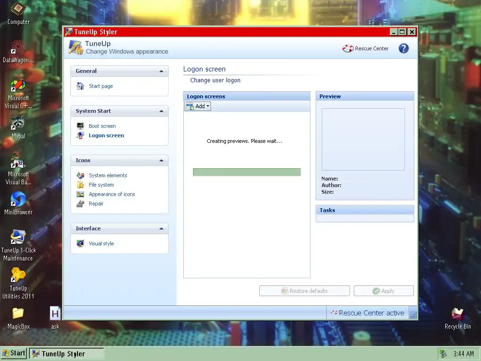Click the Boot screen monitor icon

tap(80, 126)
